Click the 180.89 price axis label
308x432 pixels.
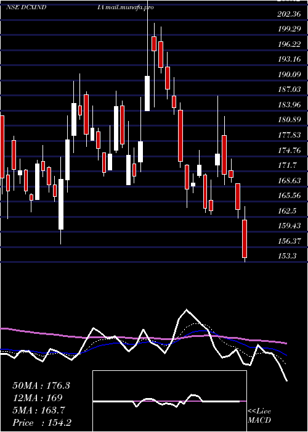289,120
